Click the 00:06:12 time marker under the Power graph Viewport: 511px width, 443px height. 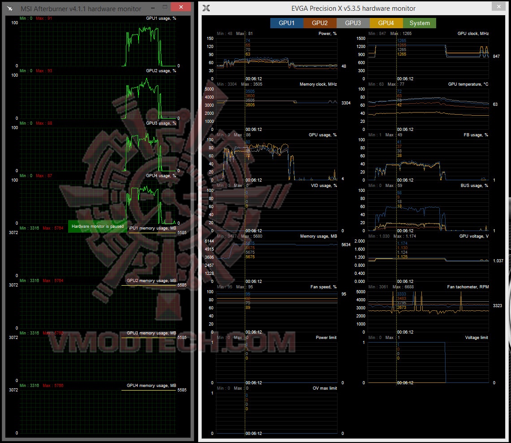pos(254,79)
